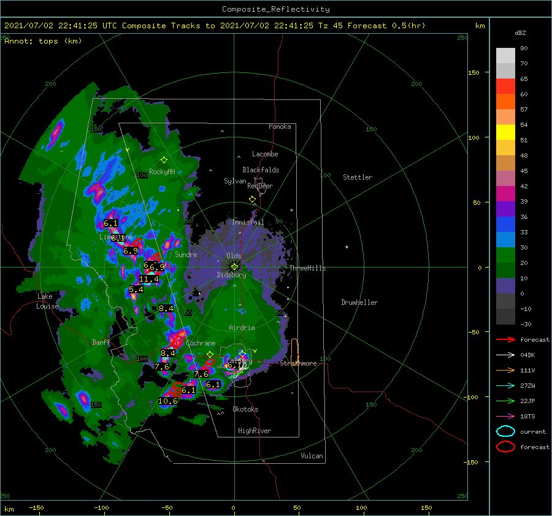Click the Lacombe city label

click(265, 154)
